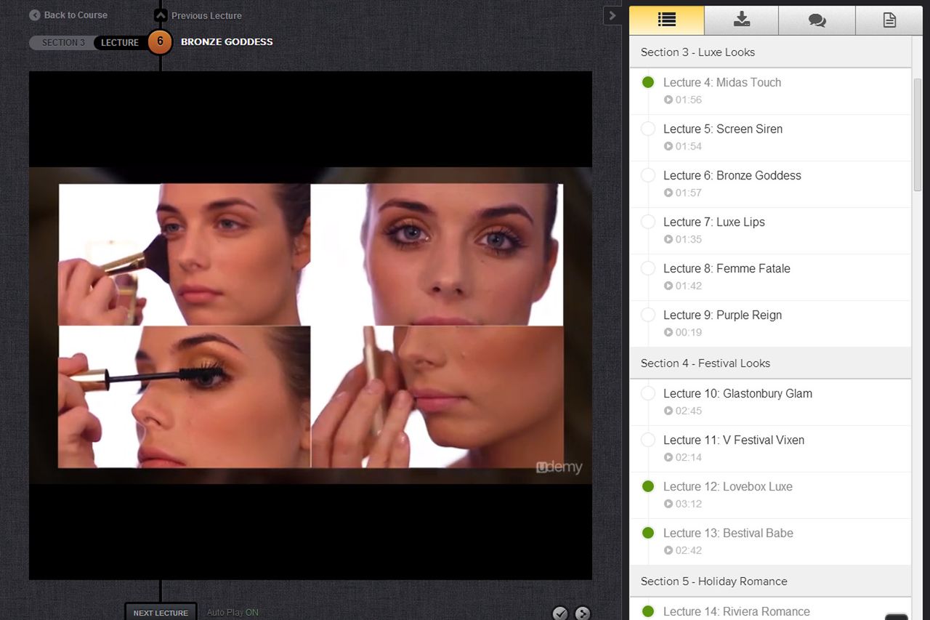Click the Previous Lecture up-arrow icon
The height and width of the screenshot is (620, 930).
click(161, 15)
